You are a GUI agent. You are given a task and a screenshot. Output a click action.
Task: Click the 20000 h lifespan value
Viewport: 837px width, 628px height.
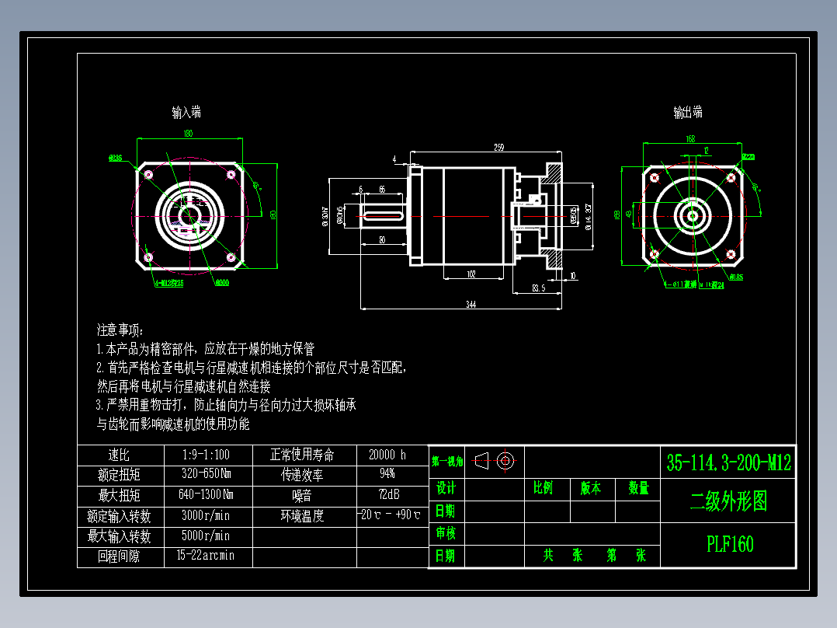388,455
